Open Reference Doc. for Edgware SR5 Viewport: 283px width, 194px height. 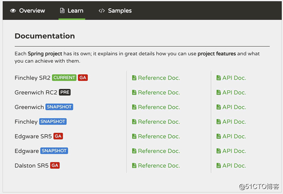pos(156,136)
